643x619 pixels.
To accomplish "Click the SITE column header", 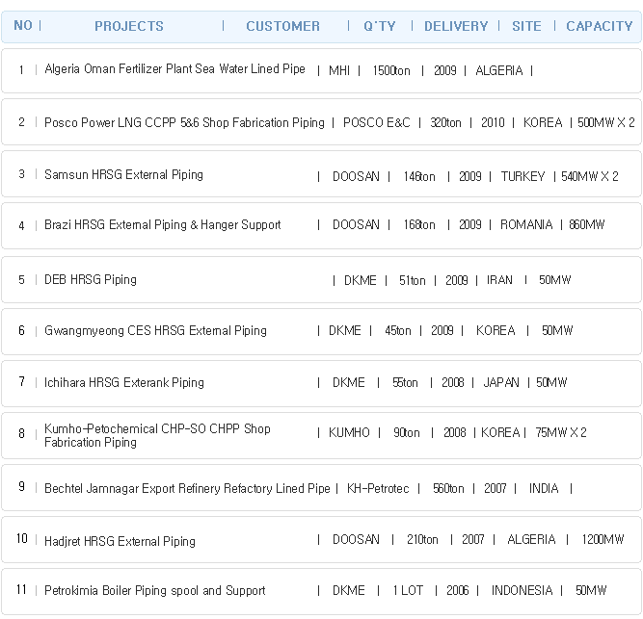I will 526,26.
